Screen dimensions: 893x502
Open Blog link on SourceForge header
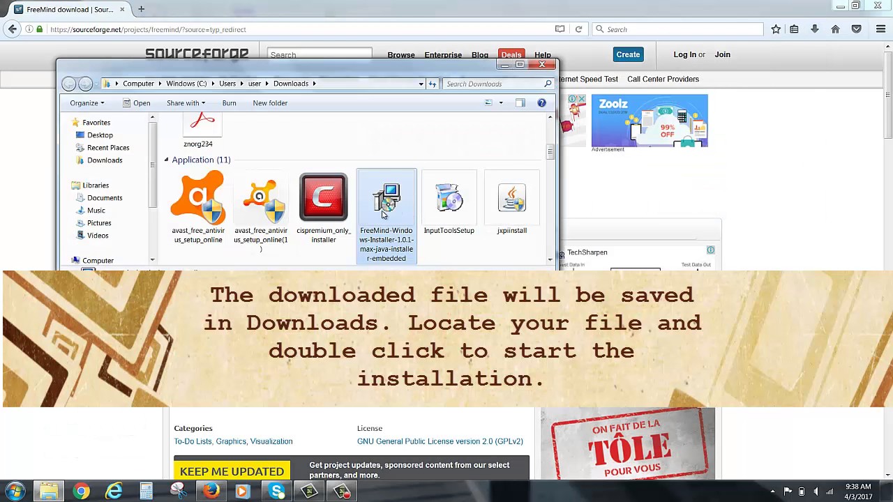(x=480, y=55)
